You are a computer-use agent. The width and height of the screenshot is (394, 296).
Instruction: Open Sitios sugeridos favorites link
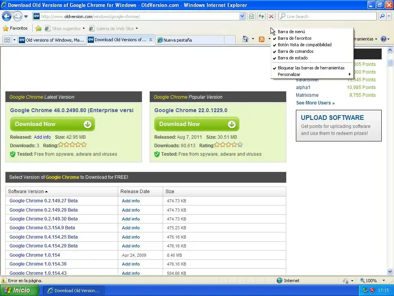pos(65,29)
